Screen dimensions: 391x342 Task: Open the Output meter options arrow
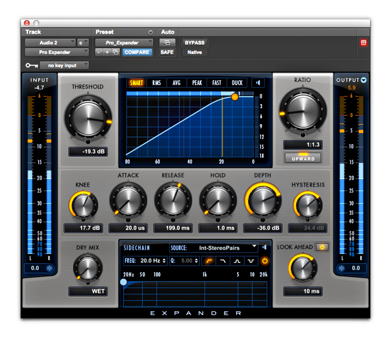pyautogui.click(x=364, y=80)
